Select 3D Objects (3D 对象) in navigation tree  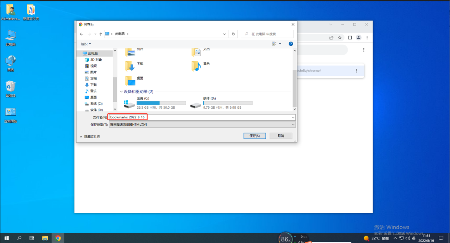(x=96, y=60)
